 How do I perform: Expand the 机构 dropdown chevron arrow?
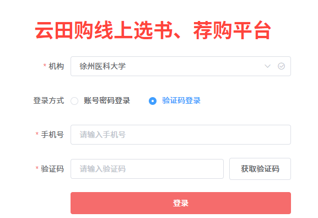pyautogui.click(x=267, y=66)
